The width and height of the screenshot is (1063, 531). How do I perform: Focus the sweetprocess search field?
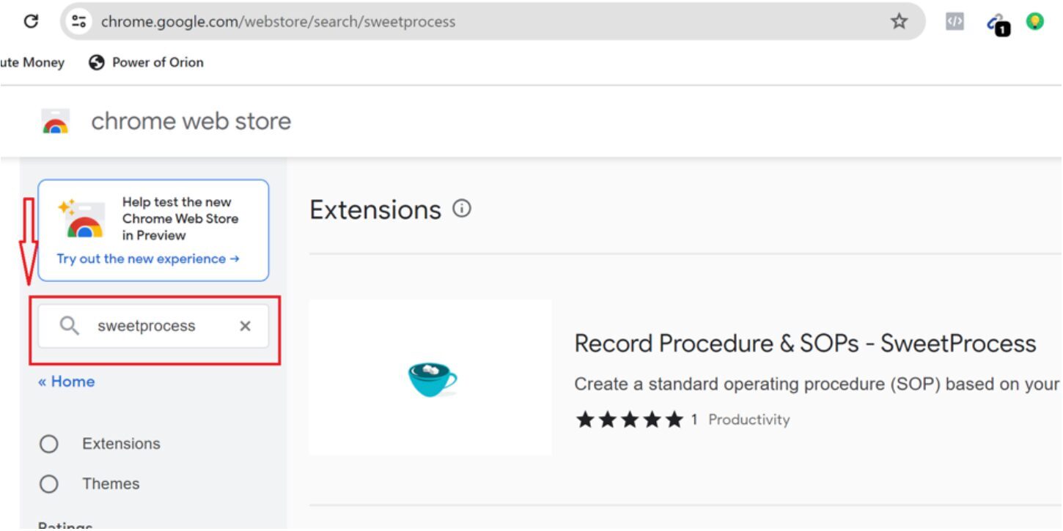pyautogui.click(x=153, y=326)
